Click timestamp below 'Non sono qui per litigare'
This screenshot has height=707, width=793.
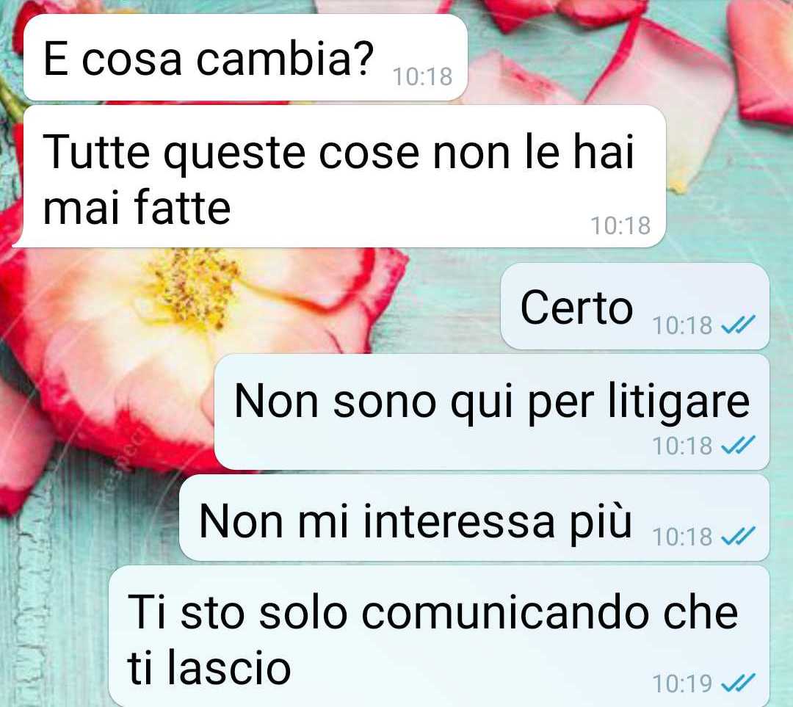(x=682, y=446)
